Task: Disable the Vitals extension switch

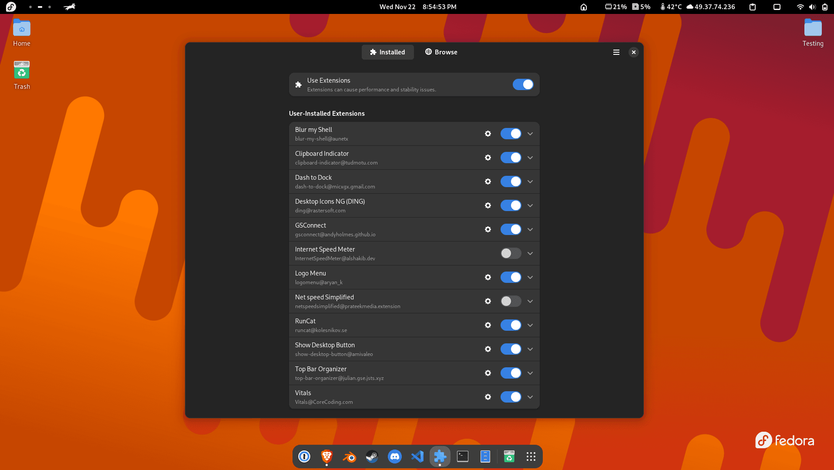Action: pos(511,397)
